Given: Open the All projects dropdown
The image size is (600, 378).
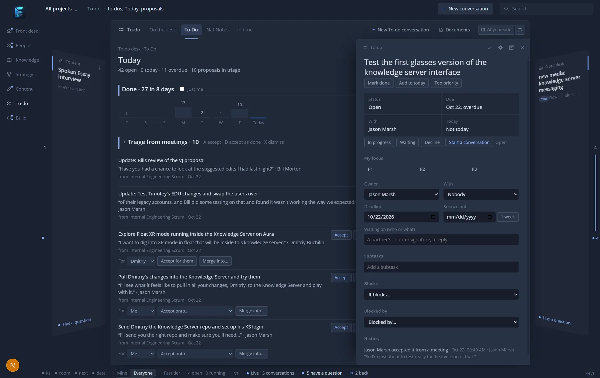Looking at the screenshot, I should [x=61, y=9].
